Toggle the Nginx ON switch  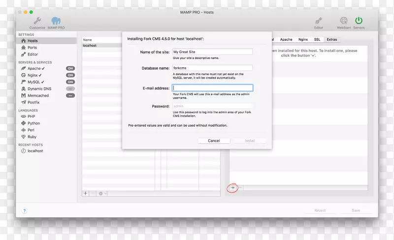[x=70, y=76]
